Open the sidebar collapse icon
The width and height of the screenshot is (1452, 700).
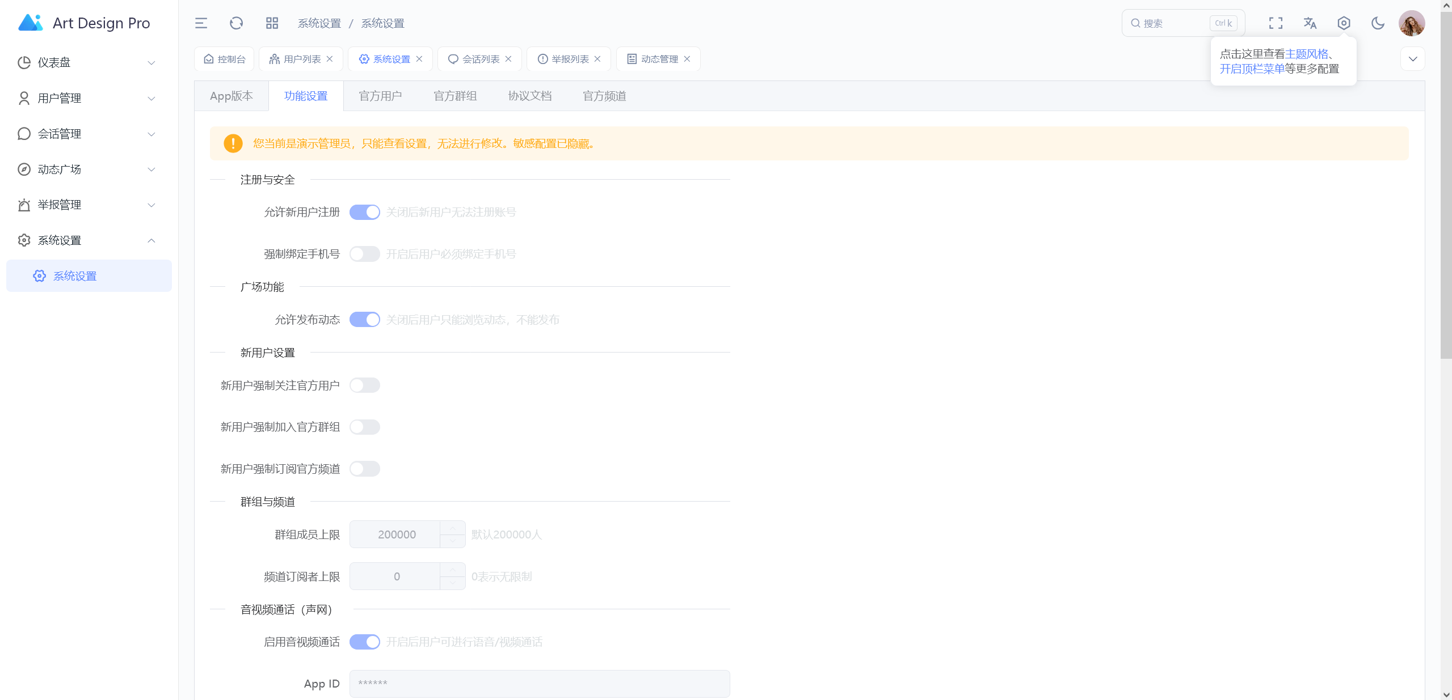pos(201,23)
